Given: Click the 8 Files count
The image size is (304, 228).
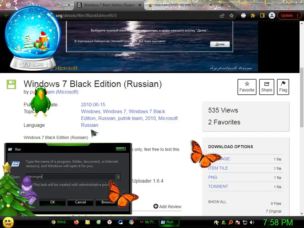Looking at the screenshot, I should tap(276, 204).
